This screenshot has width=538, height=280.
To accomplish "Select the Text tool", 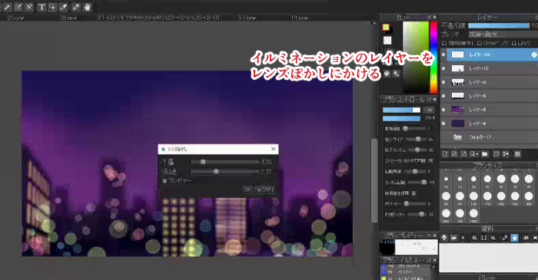I will coord(42,7).
